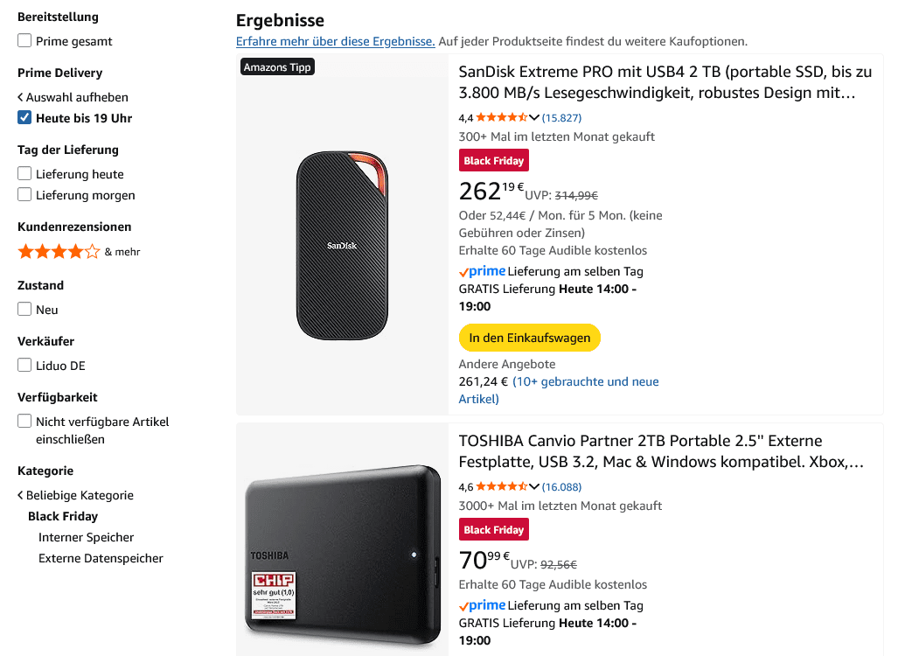Click the SanDisk product star rating
The image size is (898, 656).
coord(500,117)
